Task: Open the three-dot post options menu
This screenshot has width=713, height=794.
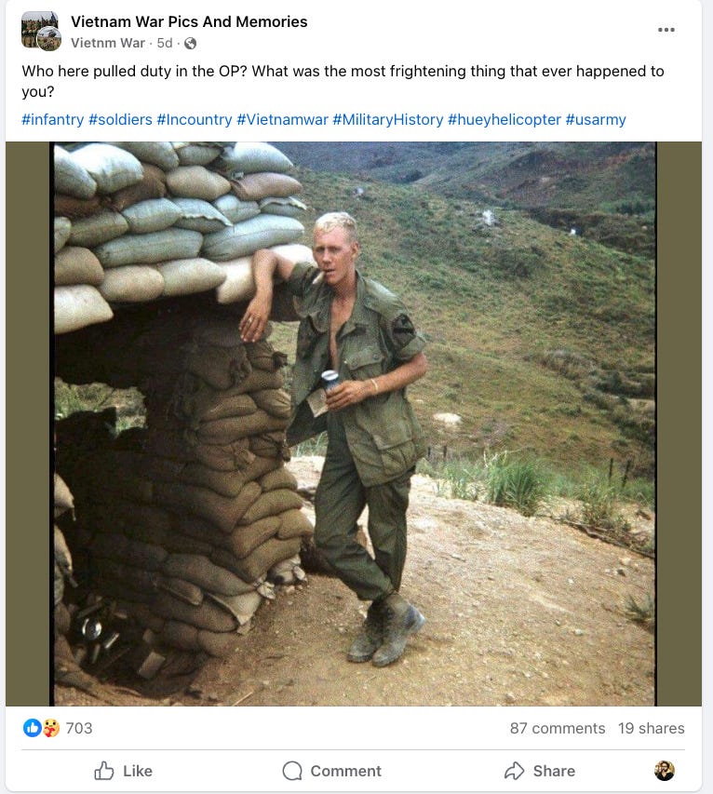Action: coord(666,30)
